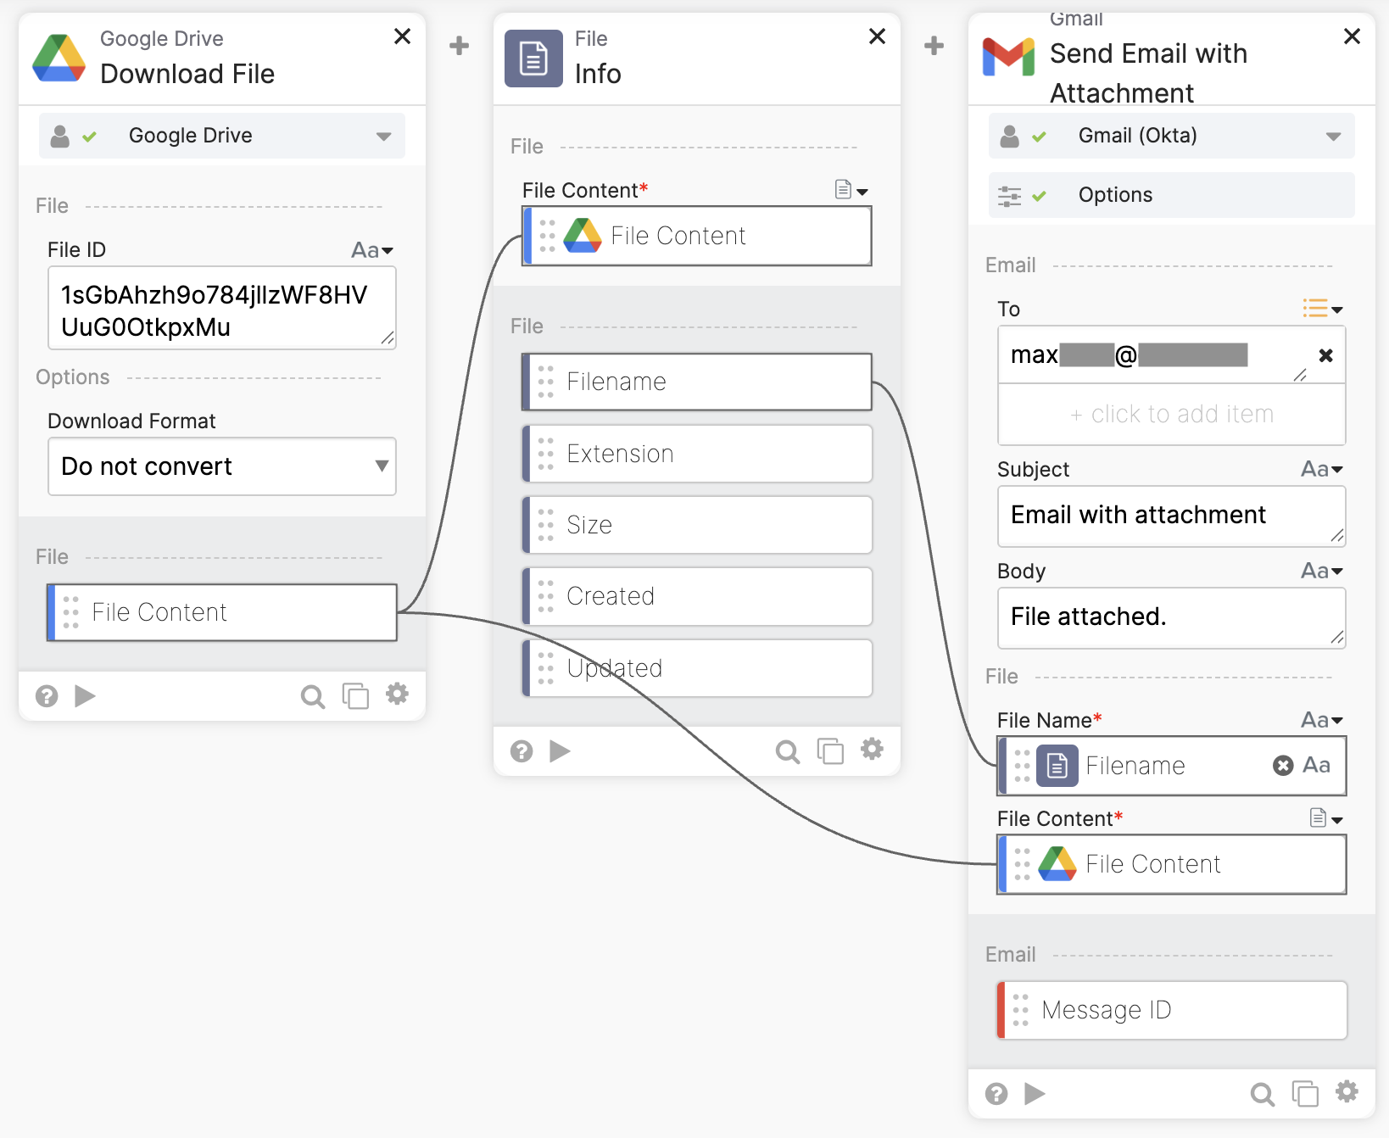1389x1138 pixels.
Task: Open the Options row in Gmail card
Action: click(x=1172, y=195)
